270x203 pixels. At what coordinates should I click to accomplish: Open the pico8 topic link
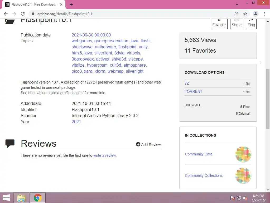[77, 71]
